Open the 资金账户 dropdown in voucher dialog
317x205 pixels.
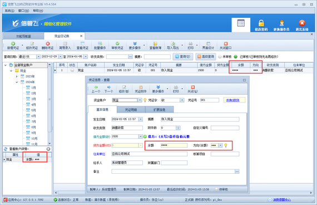[x=140, y=100]
